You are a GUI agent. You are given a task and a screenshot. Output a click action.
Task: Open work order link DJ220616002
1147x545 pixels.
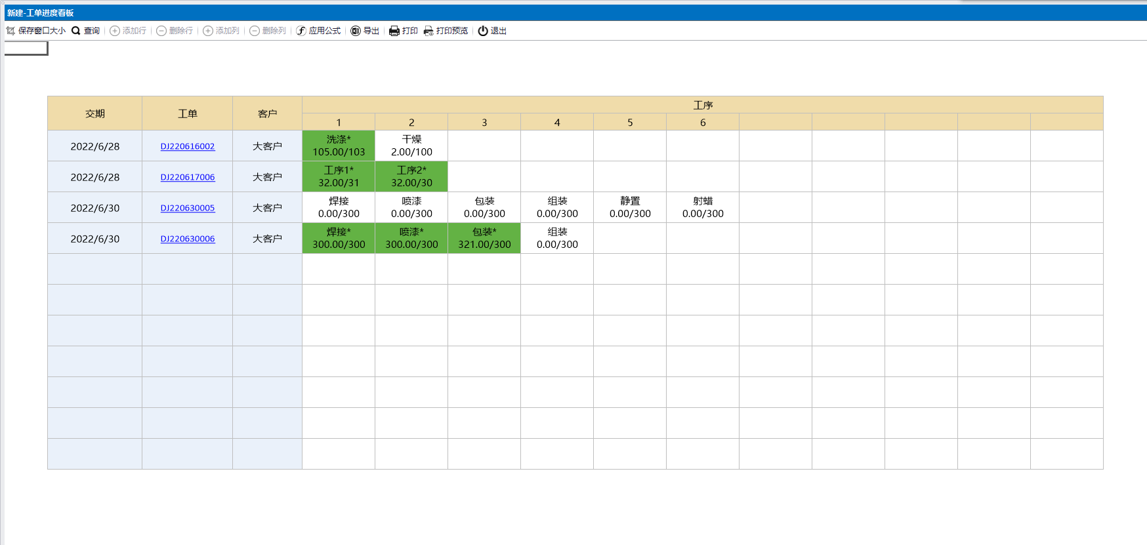tap(188, 146)
